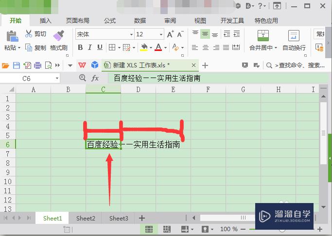Click the draw border table icon
Screen dimensions: 332x236
pyautogui.click(x=126, y=47)
